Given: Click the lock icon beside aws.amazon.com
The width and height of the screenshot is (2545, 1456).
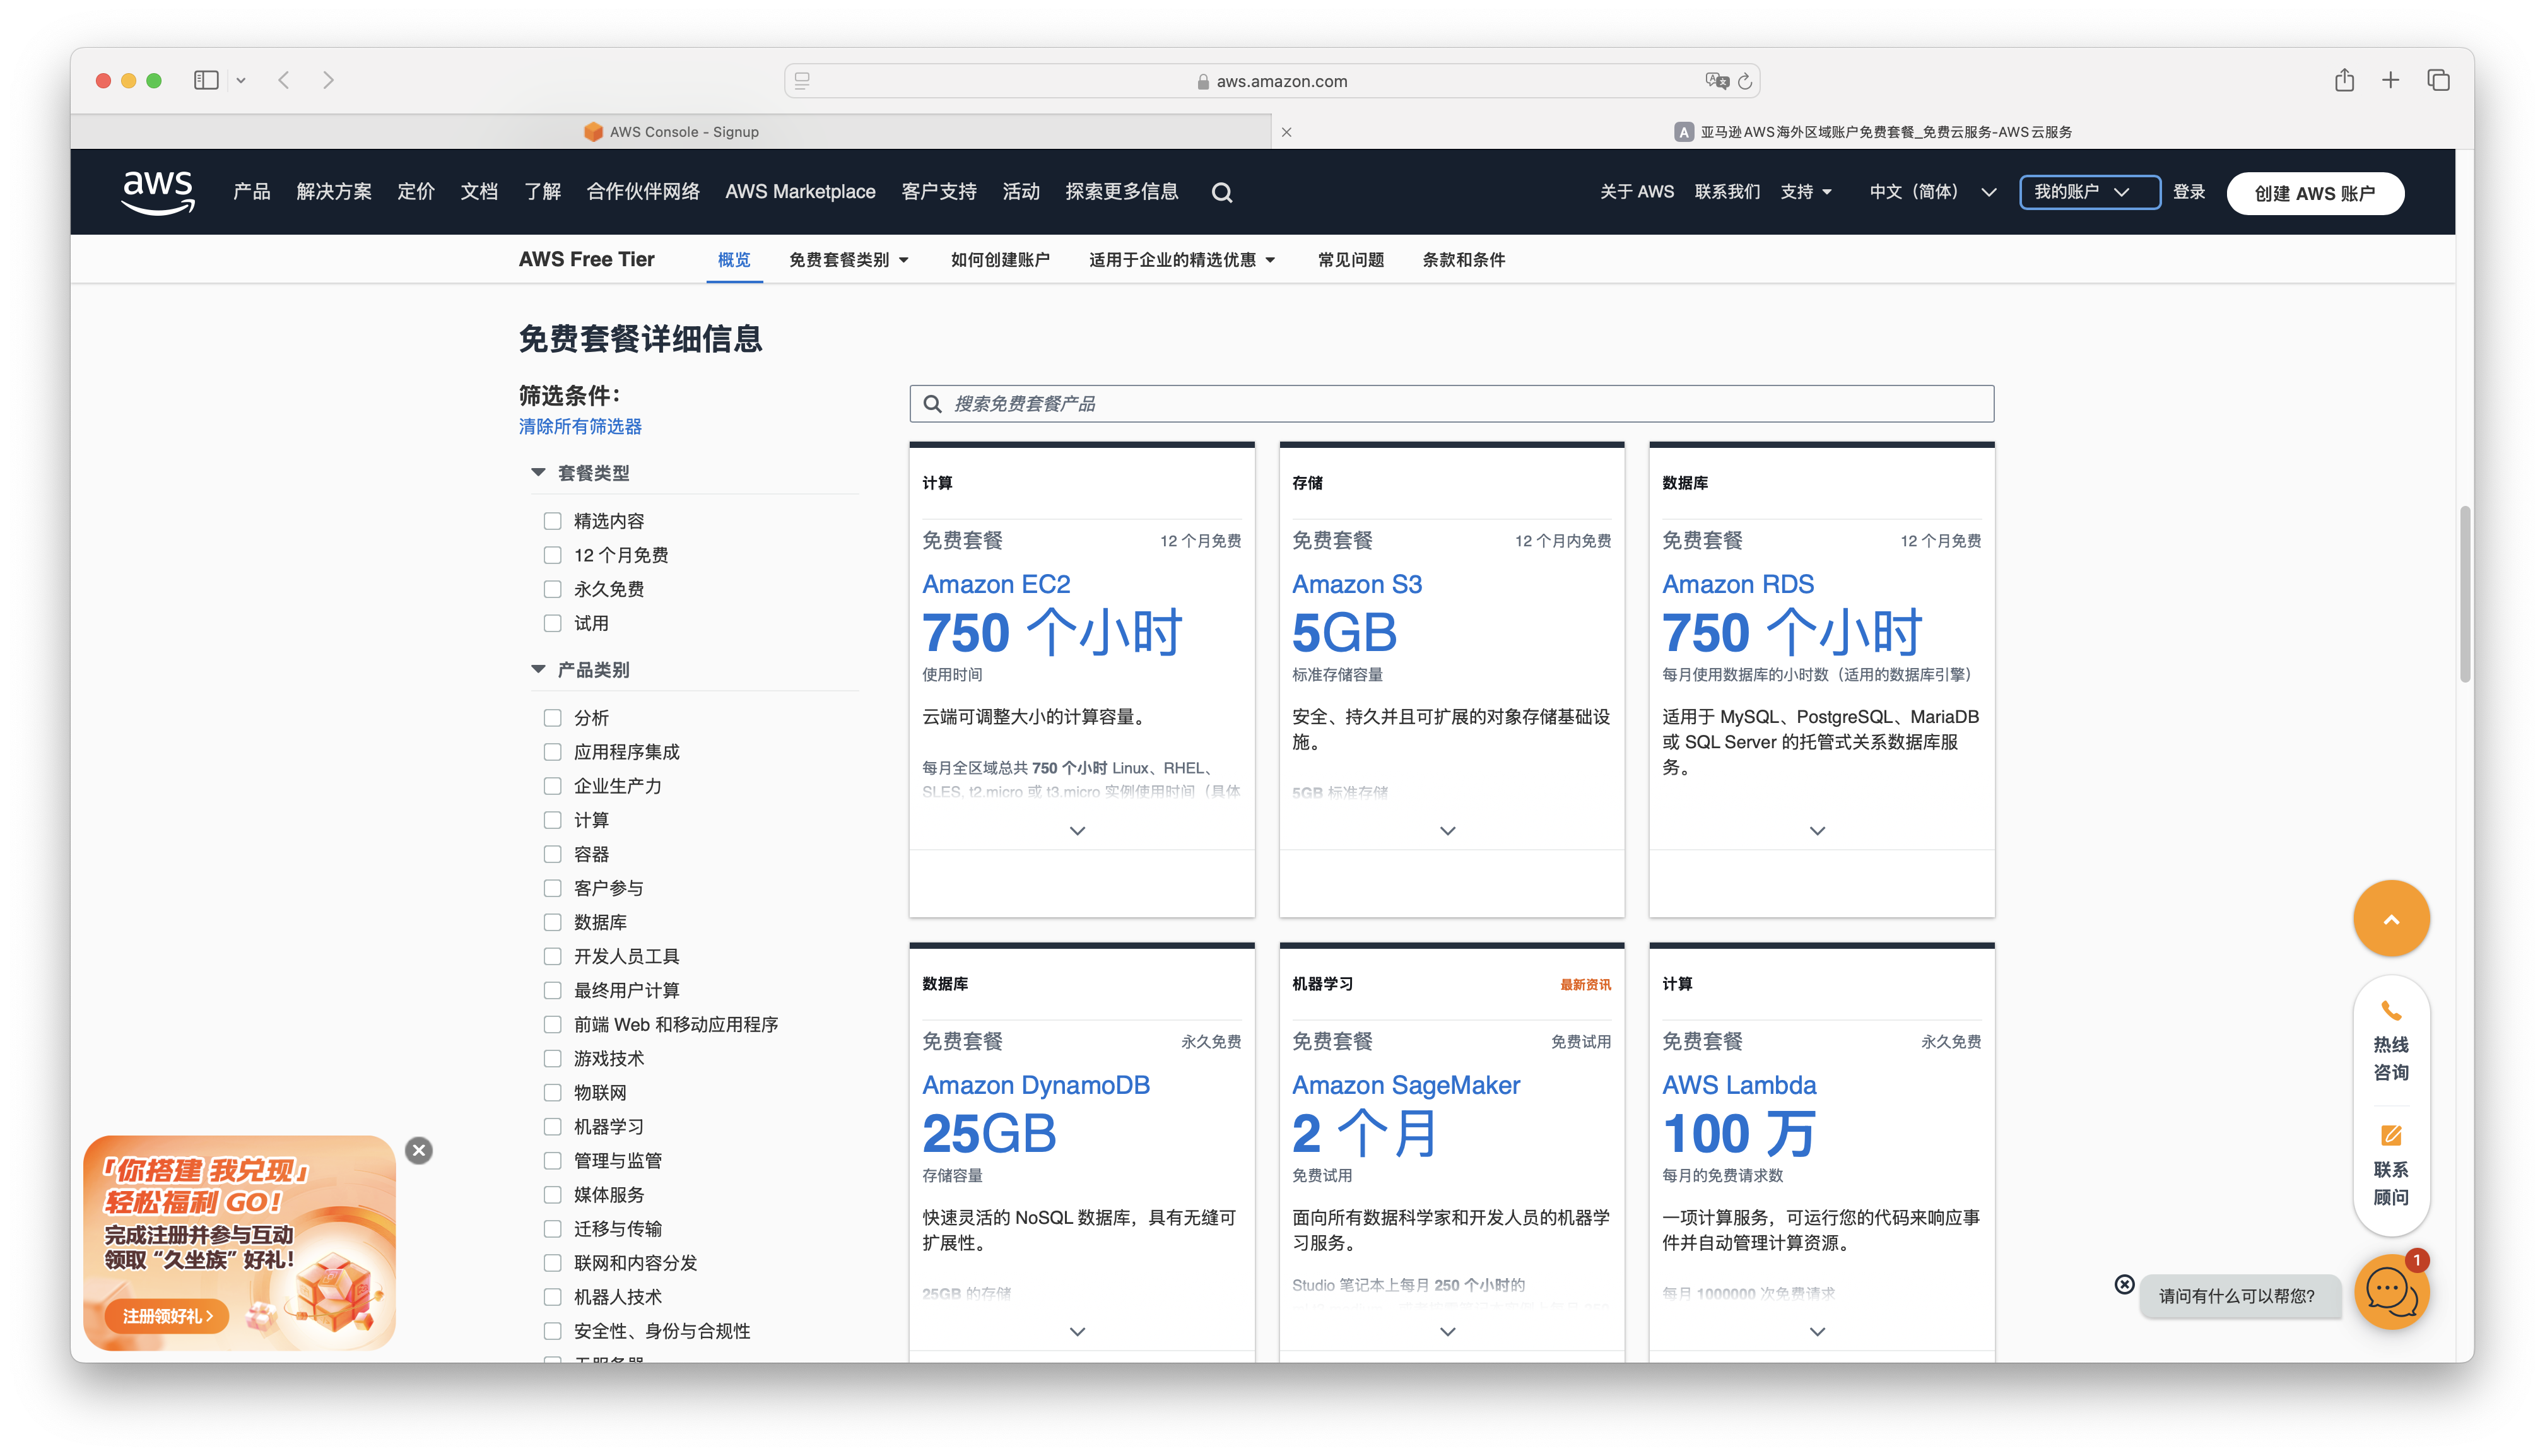Looking at the screenshot, I should 1203,82.
